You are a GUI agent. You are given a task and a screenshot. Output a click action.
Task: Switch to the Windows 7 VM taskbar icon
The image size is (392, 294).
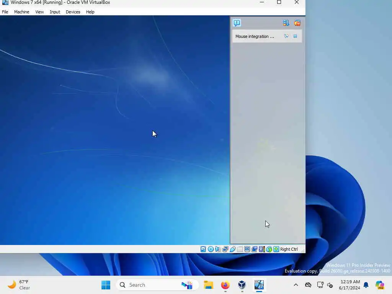[x=259, y=285]
